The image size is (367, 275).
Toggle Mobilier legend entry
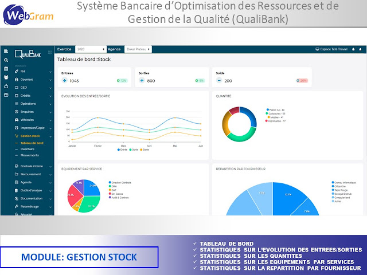(275, 117)
